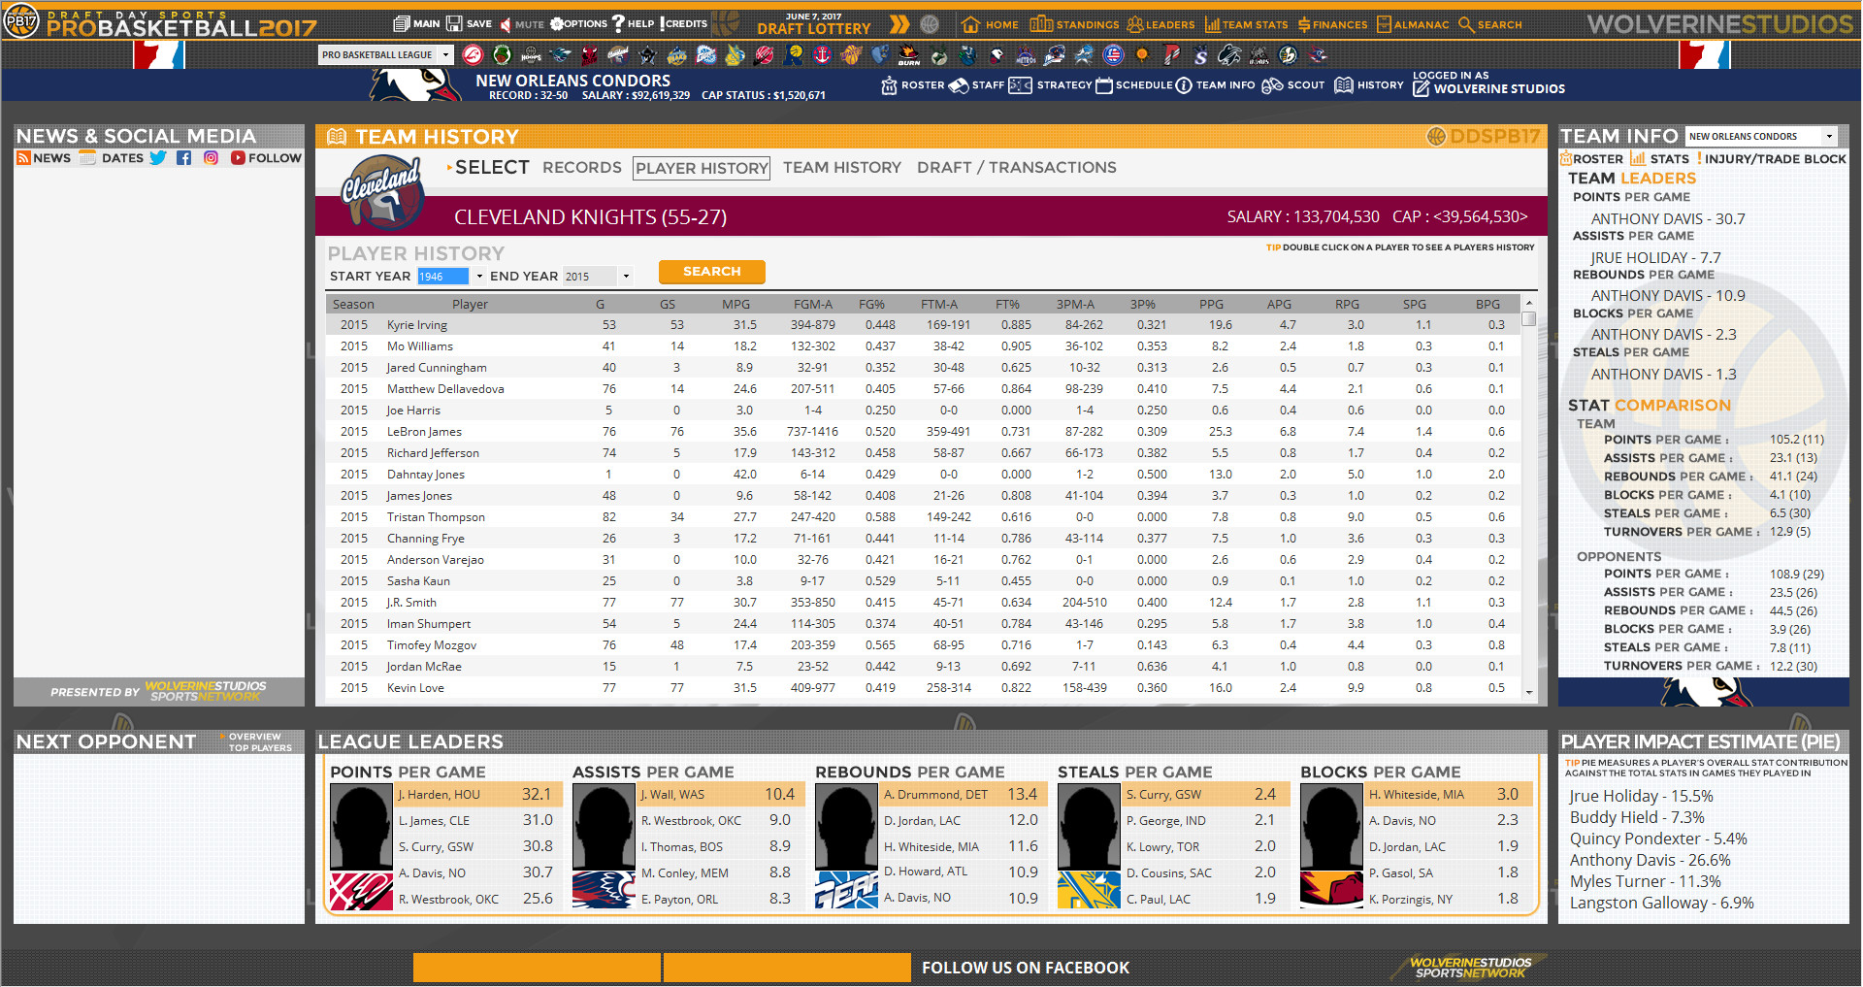Image resolution: width=1863 pixels, height=987 pixels.
Task: Open Team Stats from the navigation bar
Action: 1247,26
